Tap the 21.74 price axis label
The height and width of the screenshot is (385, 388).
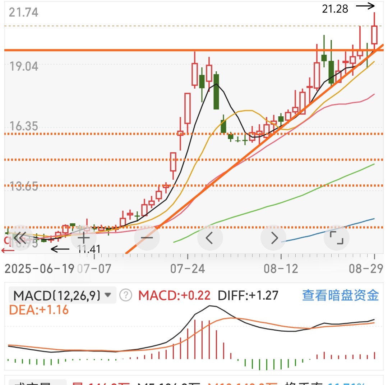tap(23, 12)
